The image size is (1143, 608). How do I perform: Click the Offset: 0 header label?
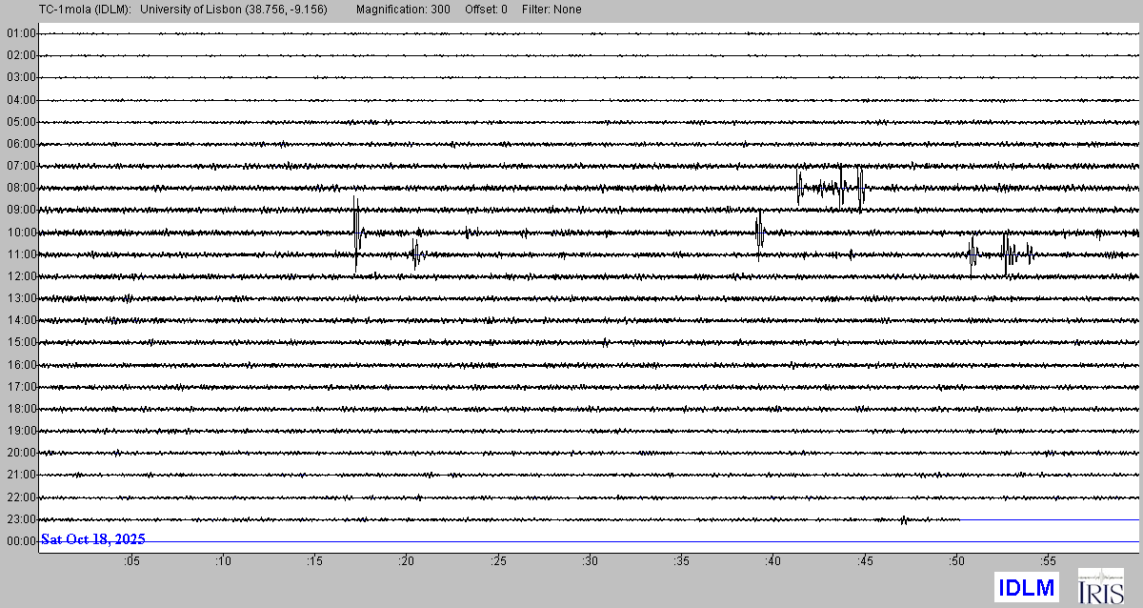point(486,10)
